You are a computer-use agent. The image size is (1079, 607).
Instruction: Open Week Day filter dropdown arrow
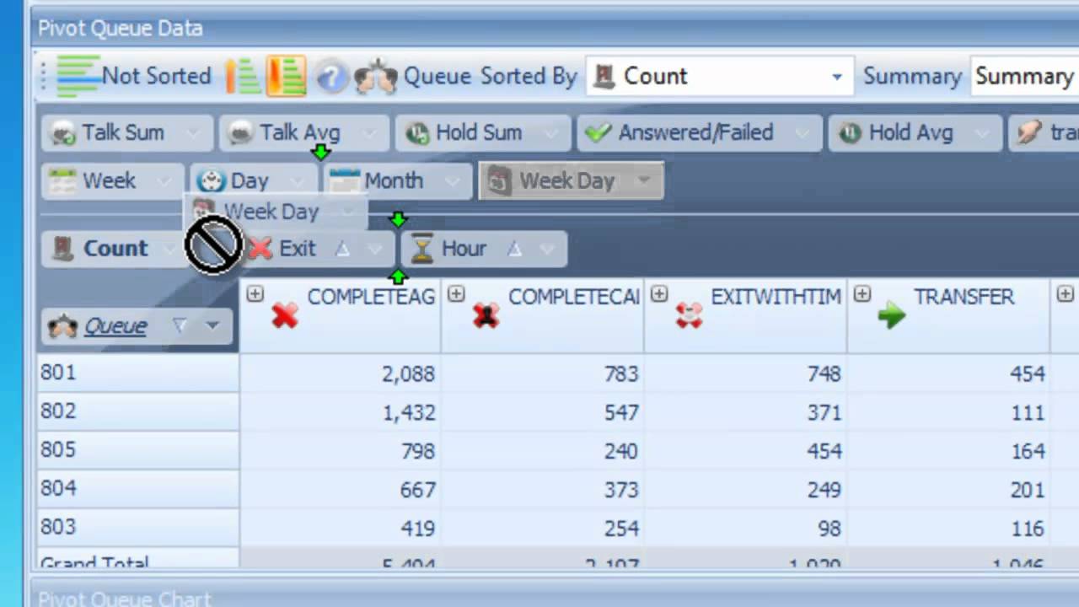pos(643,180)
